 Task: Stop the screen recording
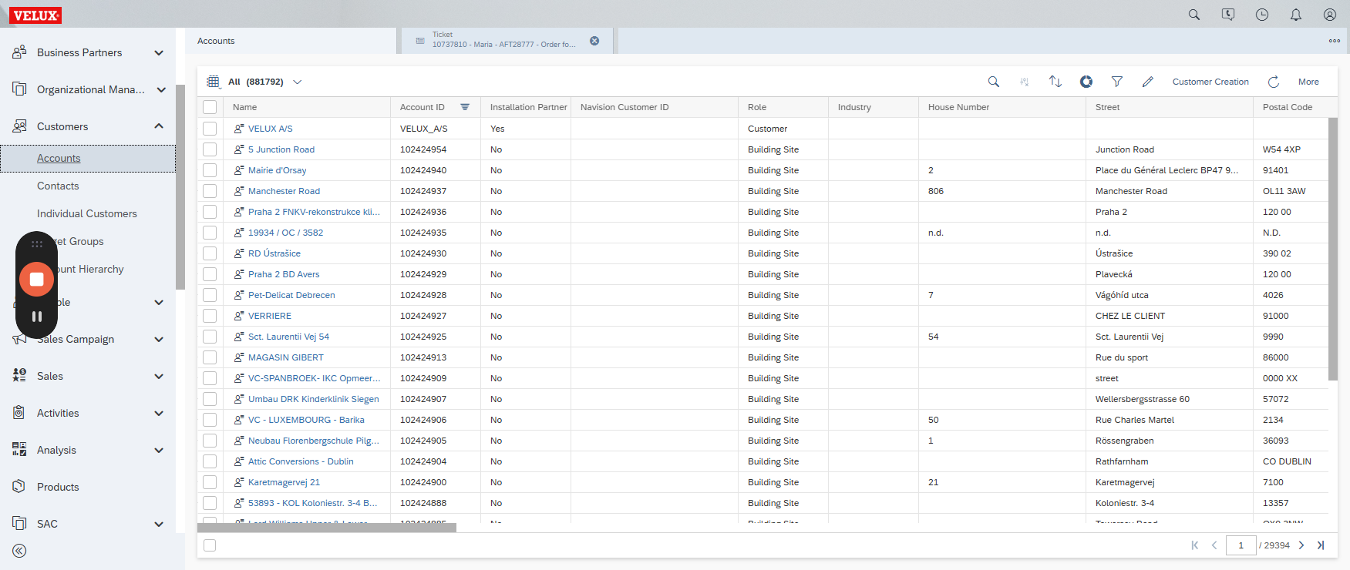click(36, 279)
